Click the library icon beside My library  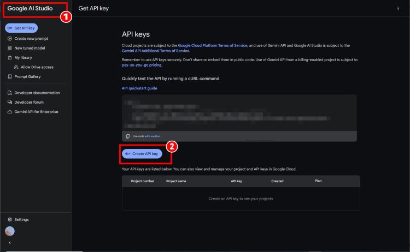pos(10,58)
